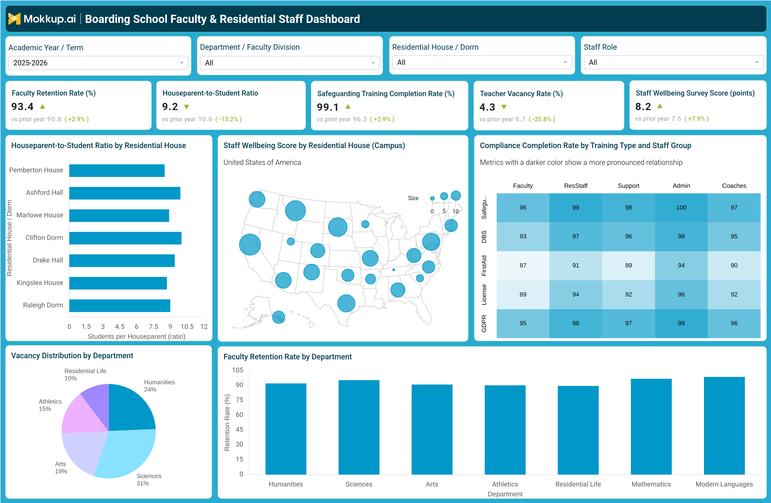Open the Department / Faculty Division dropdown
This screenshot has height=503, width=771.
(x=290, y=63)
